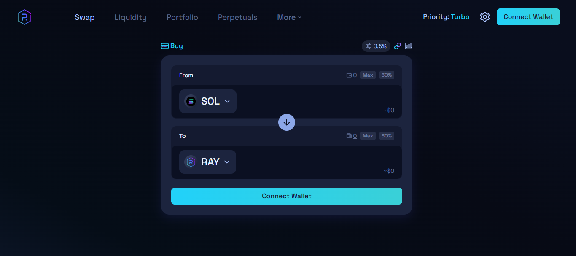Click the Raydium logo icon

point(24,17)
